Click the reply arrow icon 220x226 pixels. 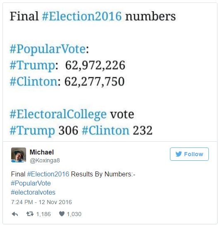(15, 214)
